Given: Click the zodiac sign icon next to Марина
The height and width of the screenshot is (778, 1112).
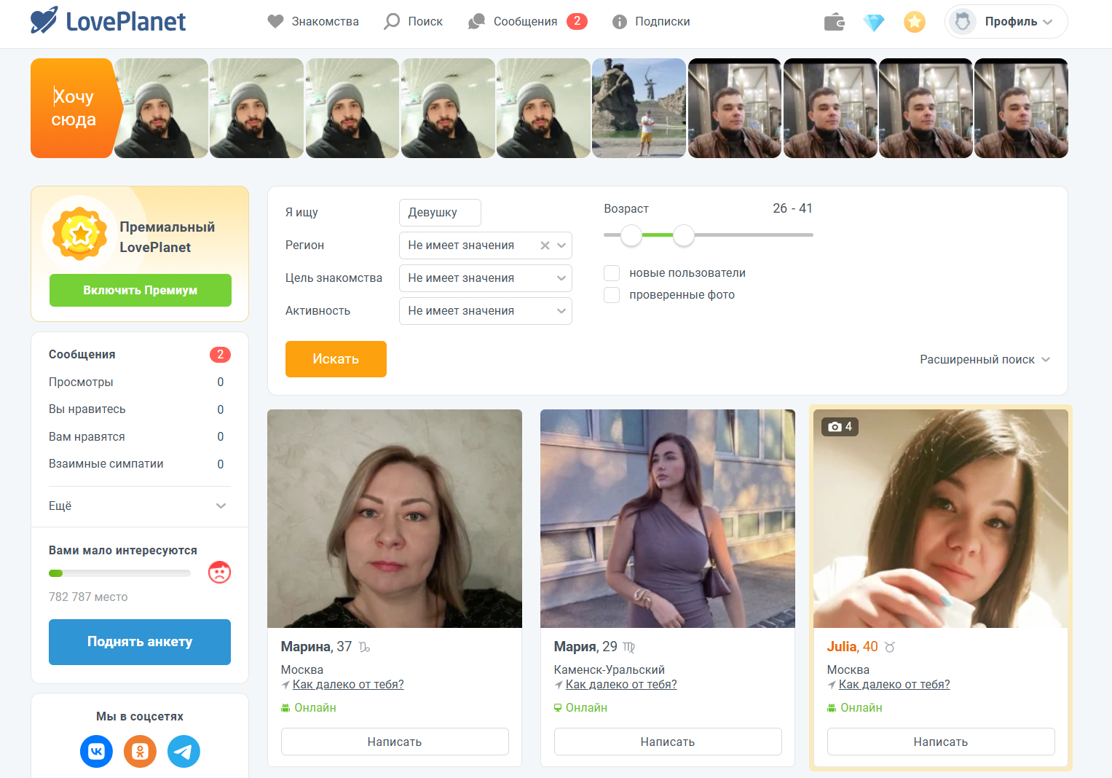Looking at the screenshot, I should 365,647.
